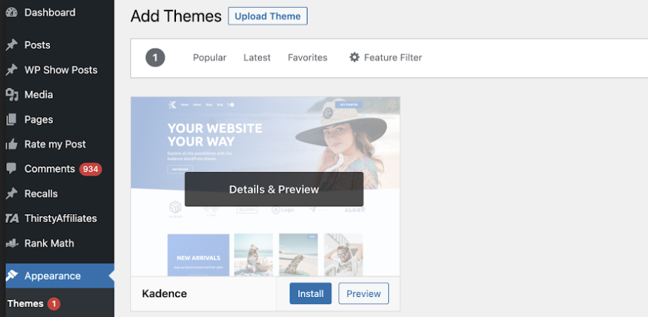
Task: Click the Themes update count badge
Action: coord(54,304)
